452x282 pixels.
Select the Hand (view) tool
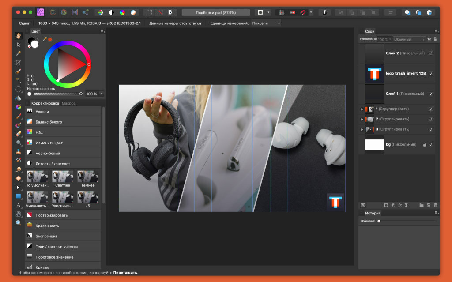pos(19,36)
